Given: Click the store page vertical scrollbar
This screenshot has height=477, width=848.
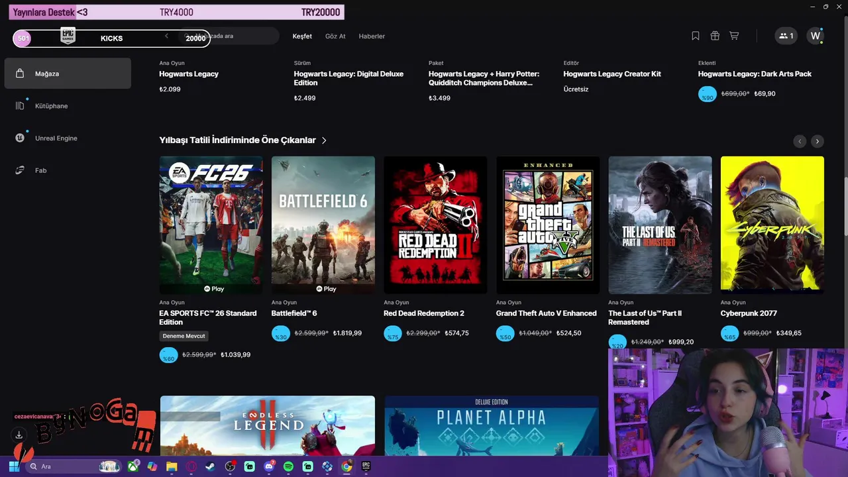Looking at the screenshot, I should pos(845,205).
